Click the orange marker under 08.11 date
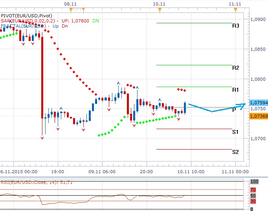This screenshot has height=211, width=268. pyautogui.click(x=71, y=10)
